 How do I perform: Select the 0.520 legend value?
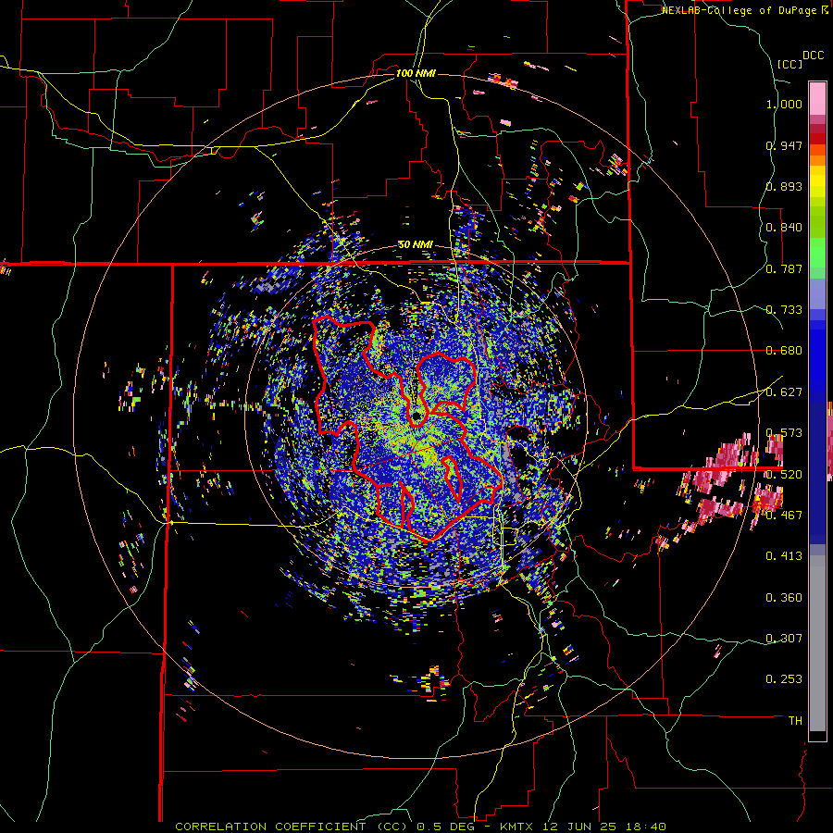(784, 475)
